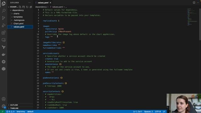Select values.yaml in the file tree
Viewport: 201px width, 113px height.
(x=20, y=27)
